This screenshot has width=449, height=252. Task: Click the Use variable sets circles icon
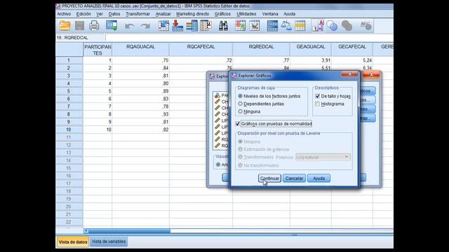[332, 26]
